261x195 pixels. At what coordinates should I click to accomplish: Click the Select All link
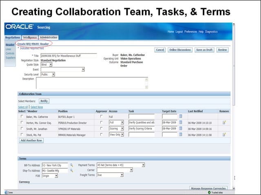pyautogui.click(x=23, y=107)
